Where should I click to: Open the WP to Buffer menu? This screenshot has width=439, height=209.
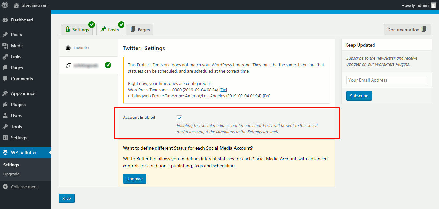[x=26, y=152]
